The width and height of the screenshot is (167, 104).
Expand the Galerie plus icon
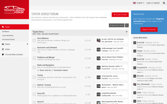coord(27,44)
